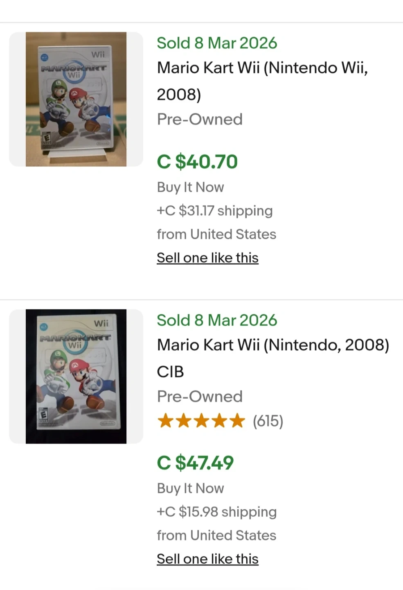Click "Sell one like this" under C $15.98 shipping
The width and height of the screenshot is (403, 590).
coord(207,559)
